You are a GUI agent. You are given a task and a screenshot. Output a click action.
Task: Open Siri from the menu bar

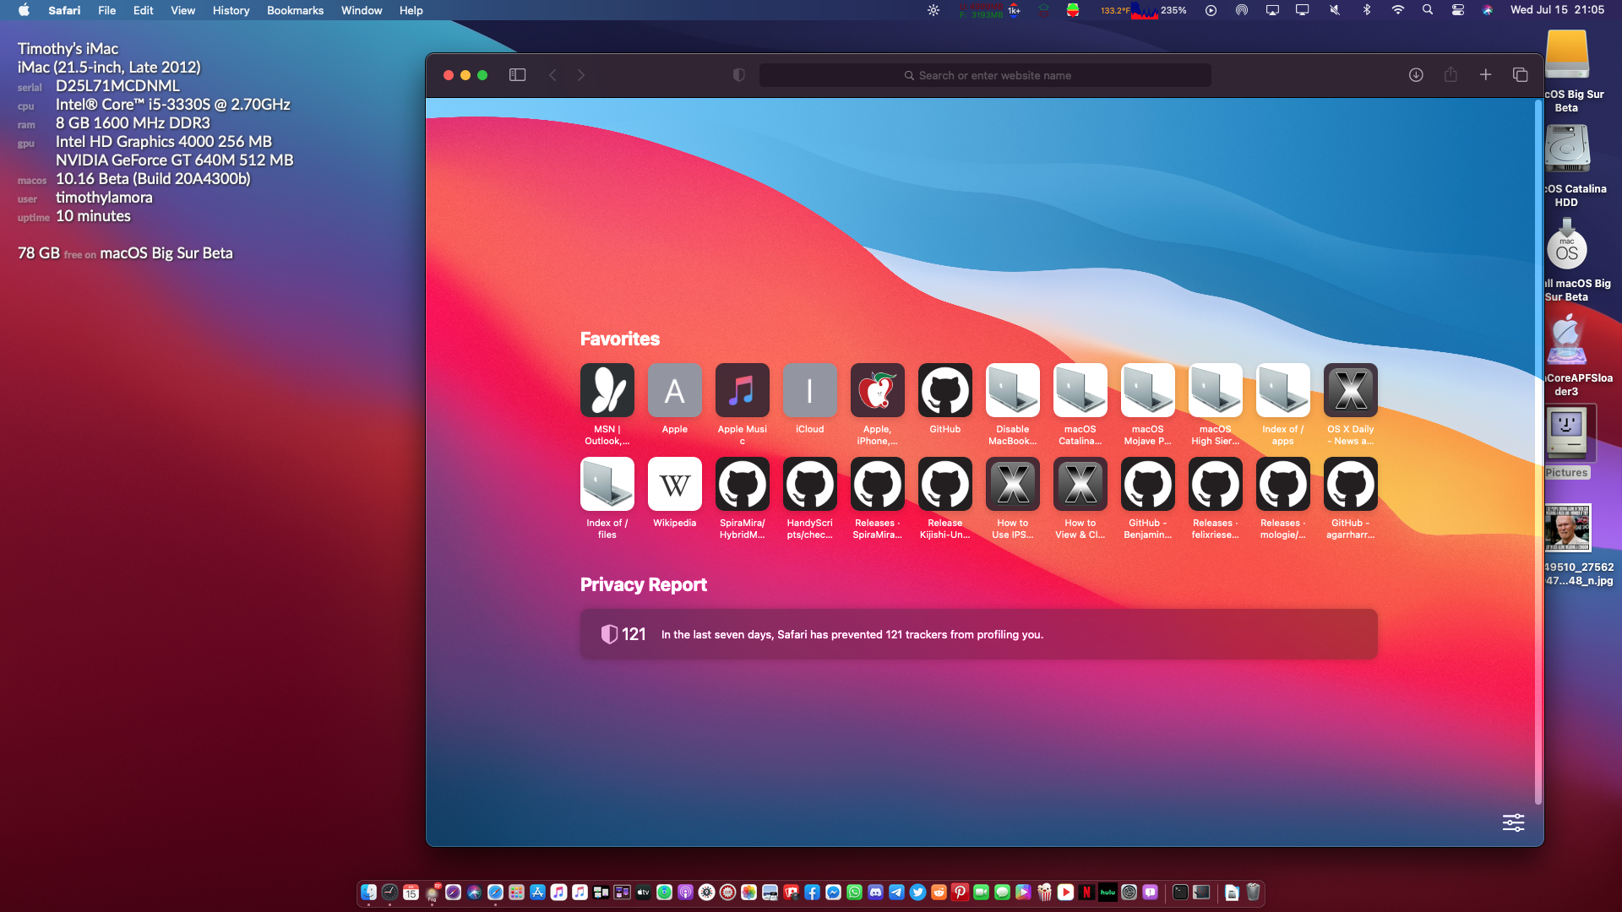tap(1488, 10)
